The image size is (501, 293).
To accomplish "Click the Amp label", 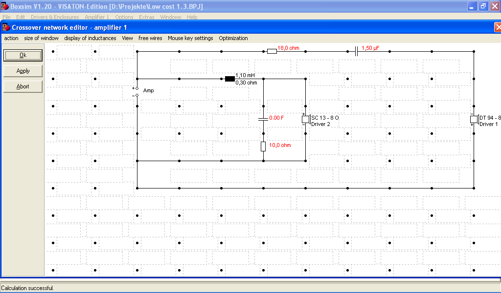I will pos(149,90).
